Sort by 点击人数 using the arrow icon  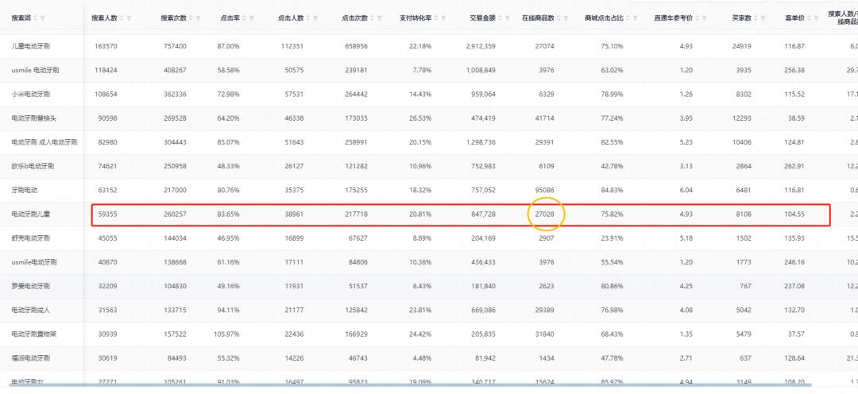pos(308,18)
